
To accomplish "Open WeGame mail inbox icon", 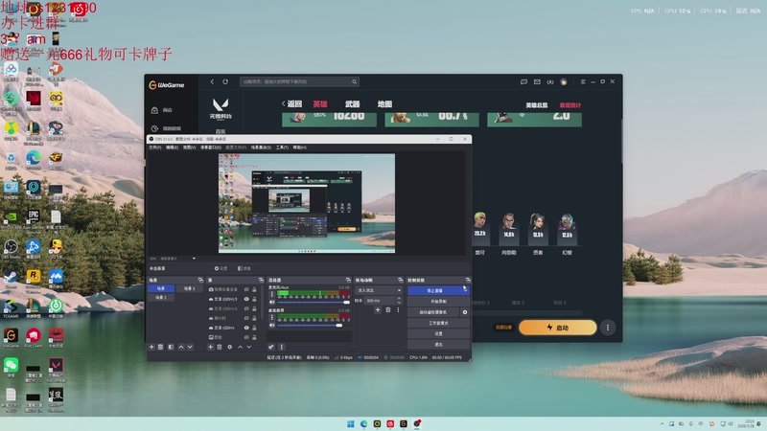I will (x=537, y=81).
